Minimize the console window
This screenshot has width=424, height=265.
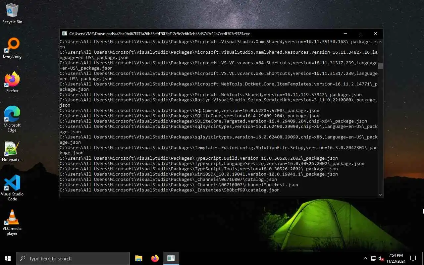(345, 33)
